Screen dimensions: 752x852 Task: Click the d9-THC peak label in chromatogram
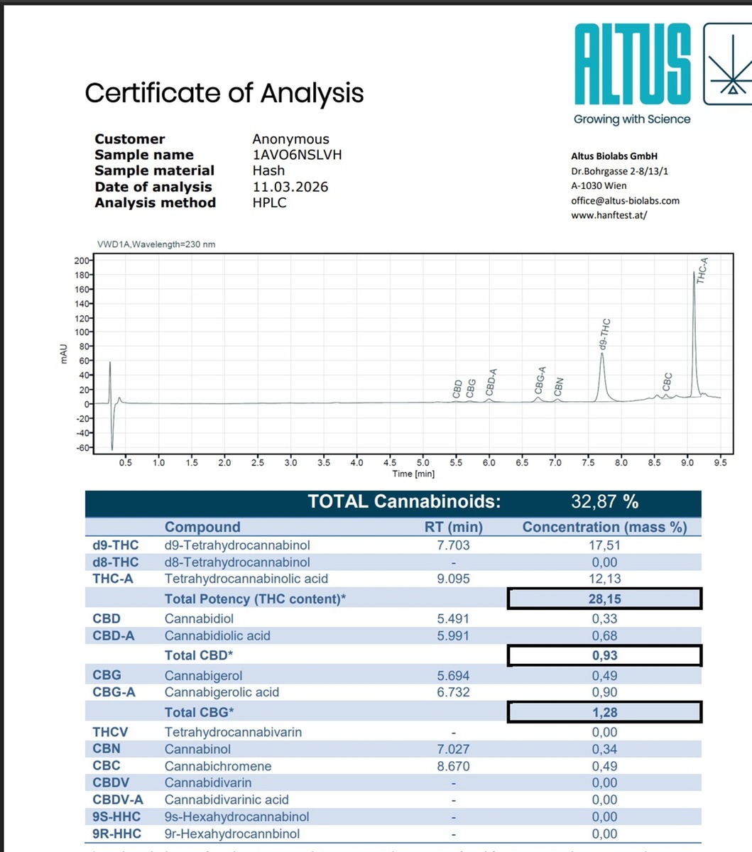coord(605,332)
